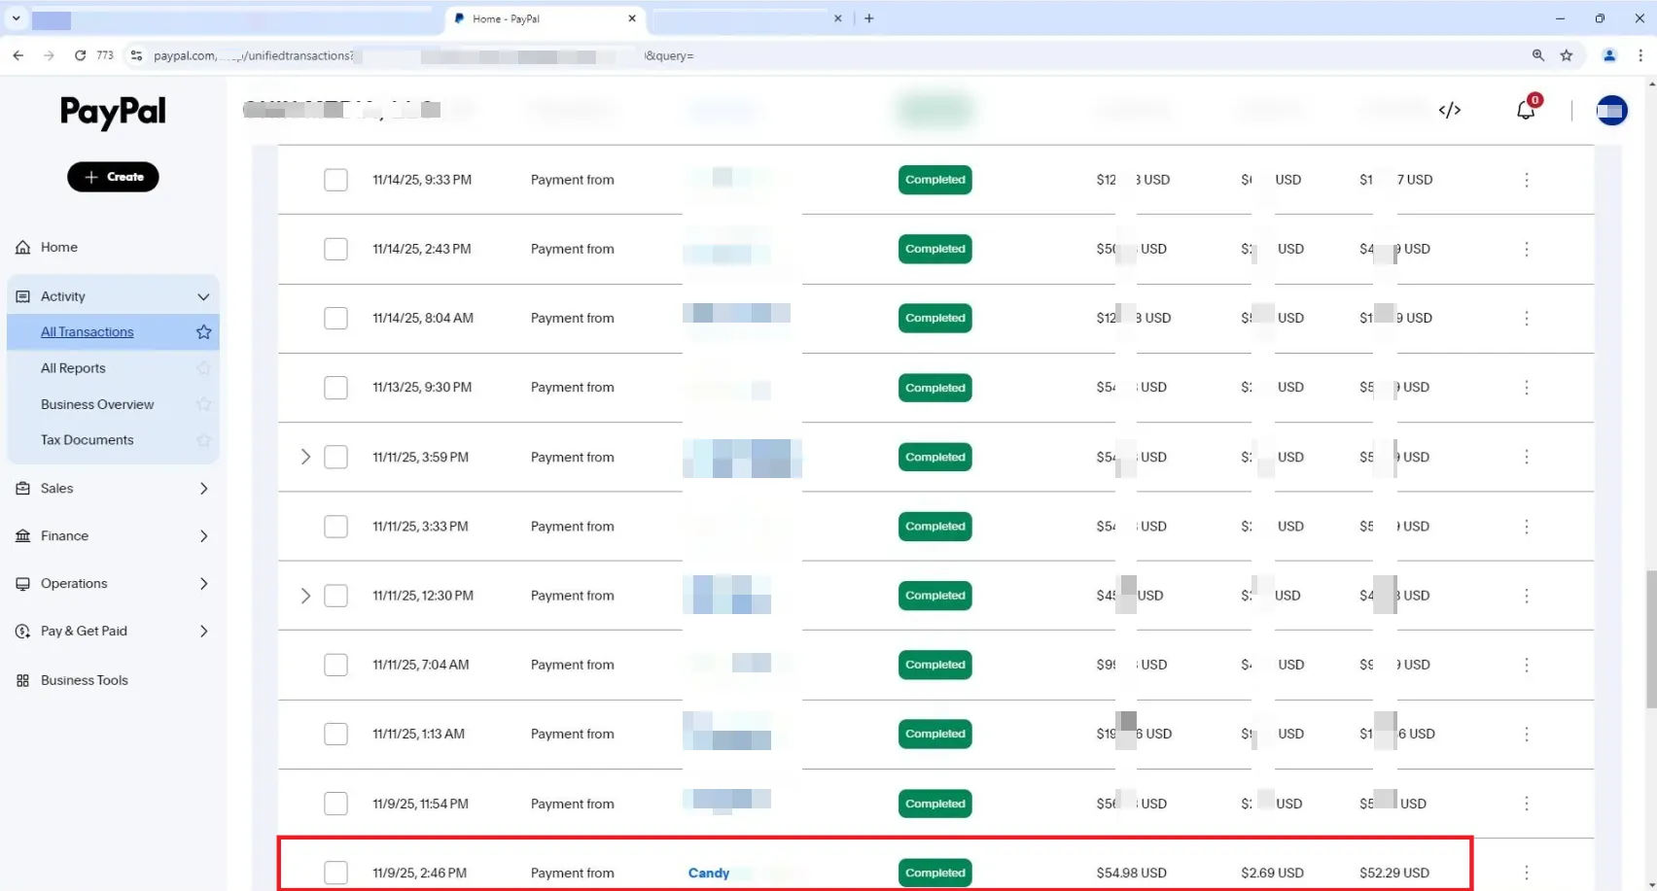Open the three-dot menu for 11/11/25, 7:04 AM row

coord(1526,665)
